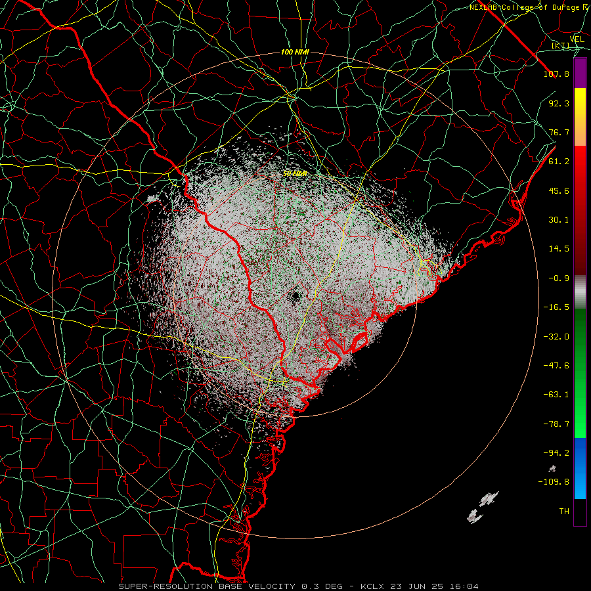591x591 pixels.
Task: Click the yellow-orange segment of color bar
Action: click(x=580, y=117)
